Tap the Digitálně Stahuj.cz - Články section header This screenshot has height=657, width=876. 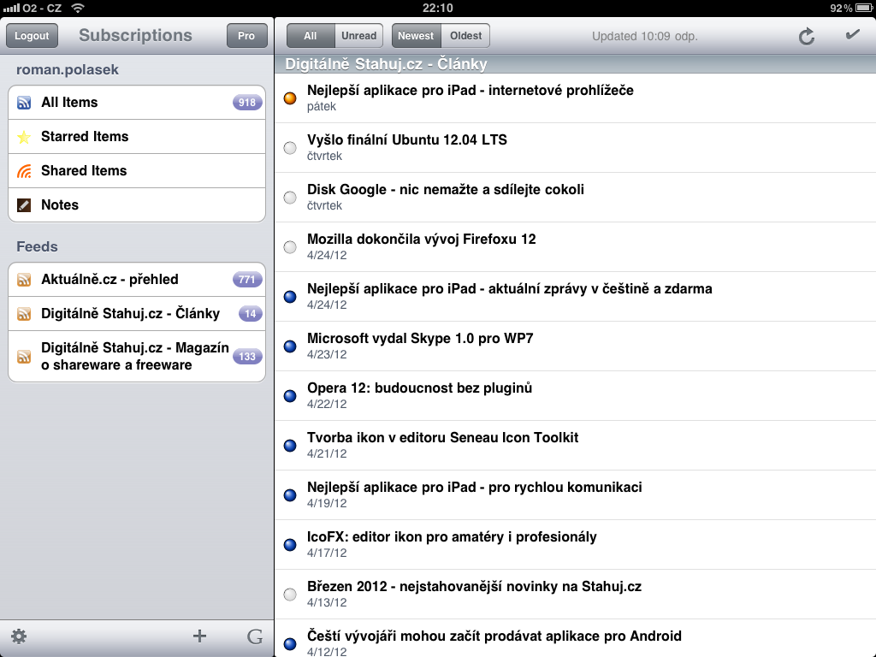tap(576, 64)
